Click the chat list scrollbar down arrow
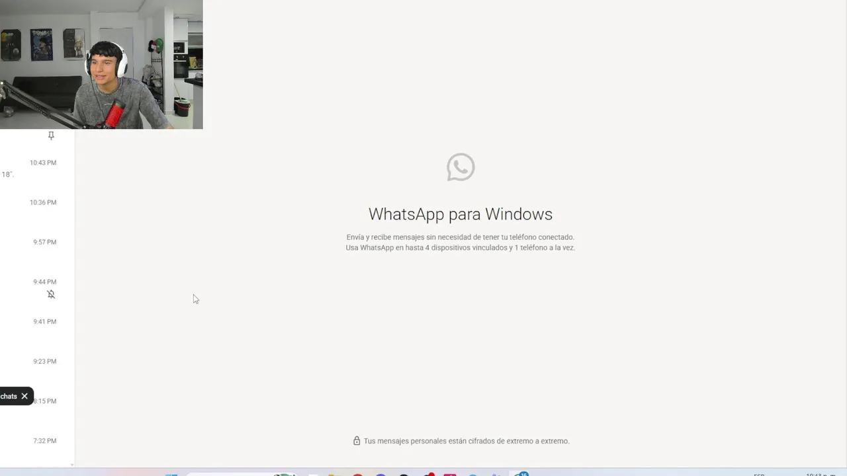This screenshot has height=476, width=847. 72,465
